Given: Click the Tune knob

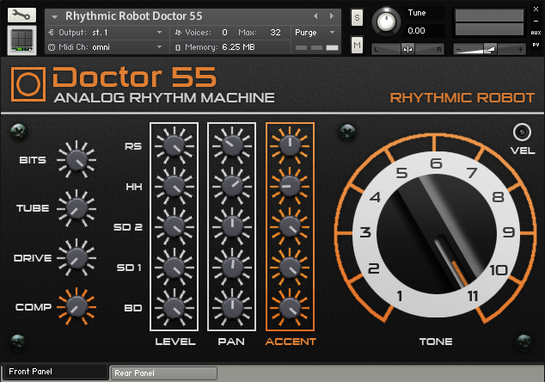Looking at the screenshot, I should (x=386, y=22).
